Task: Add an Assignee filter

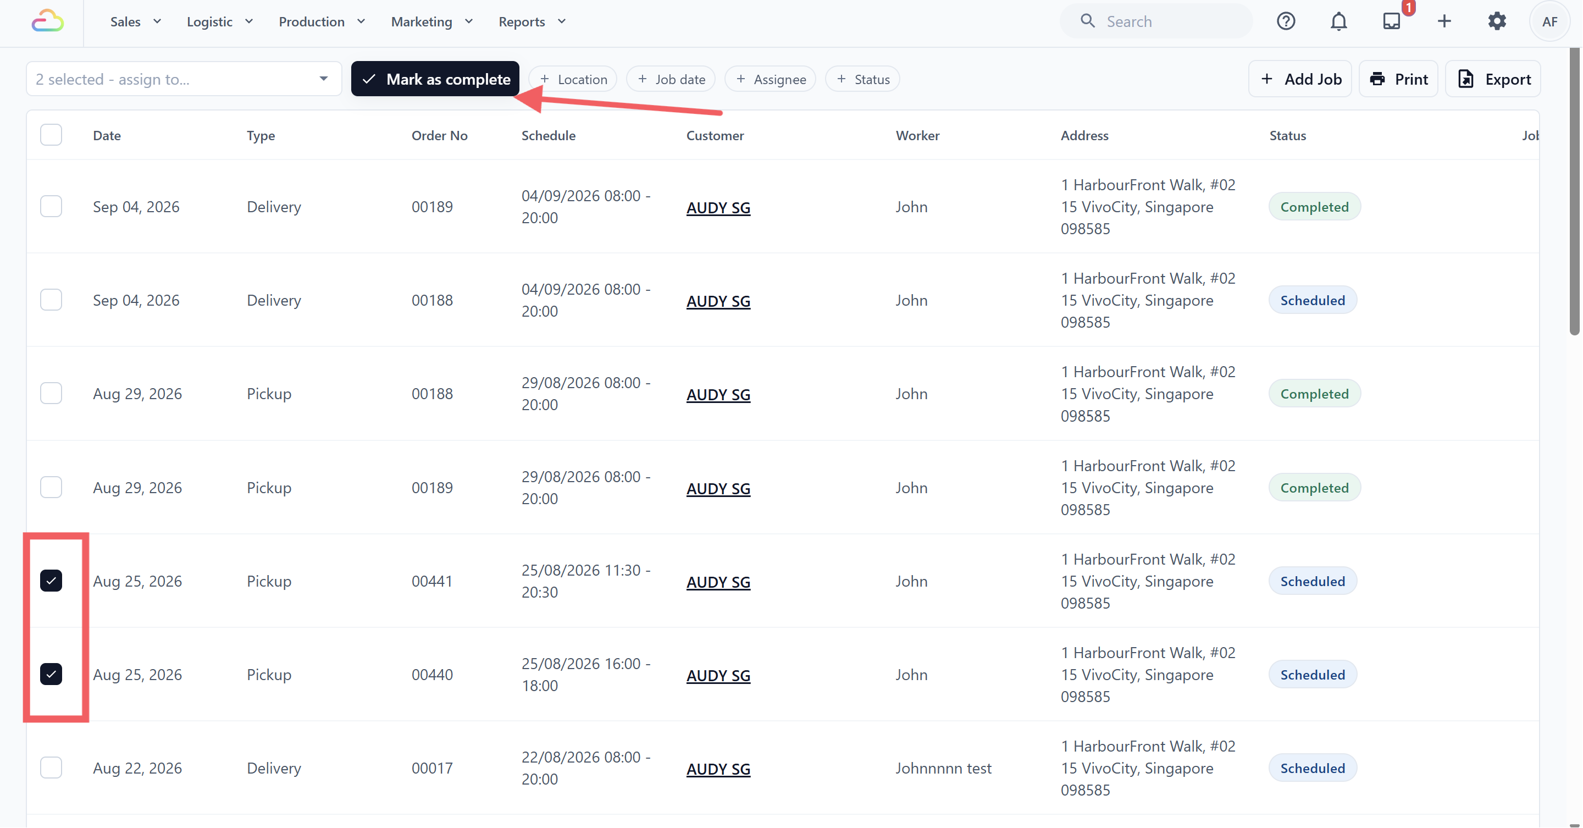Action: click(771, 79)
